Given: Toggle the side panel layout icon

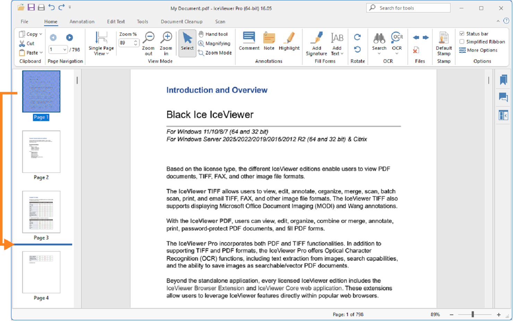Looking at the screenshot, I should point(503,115).
